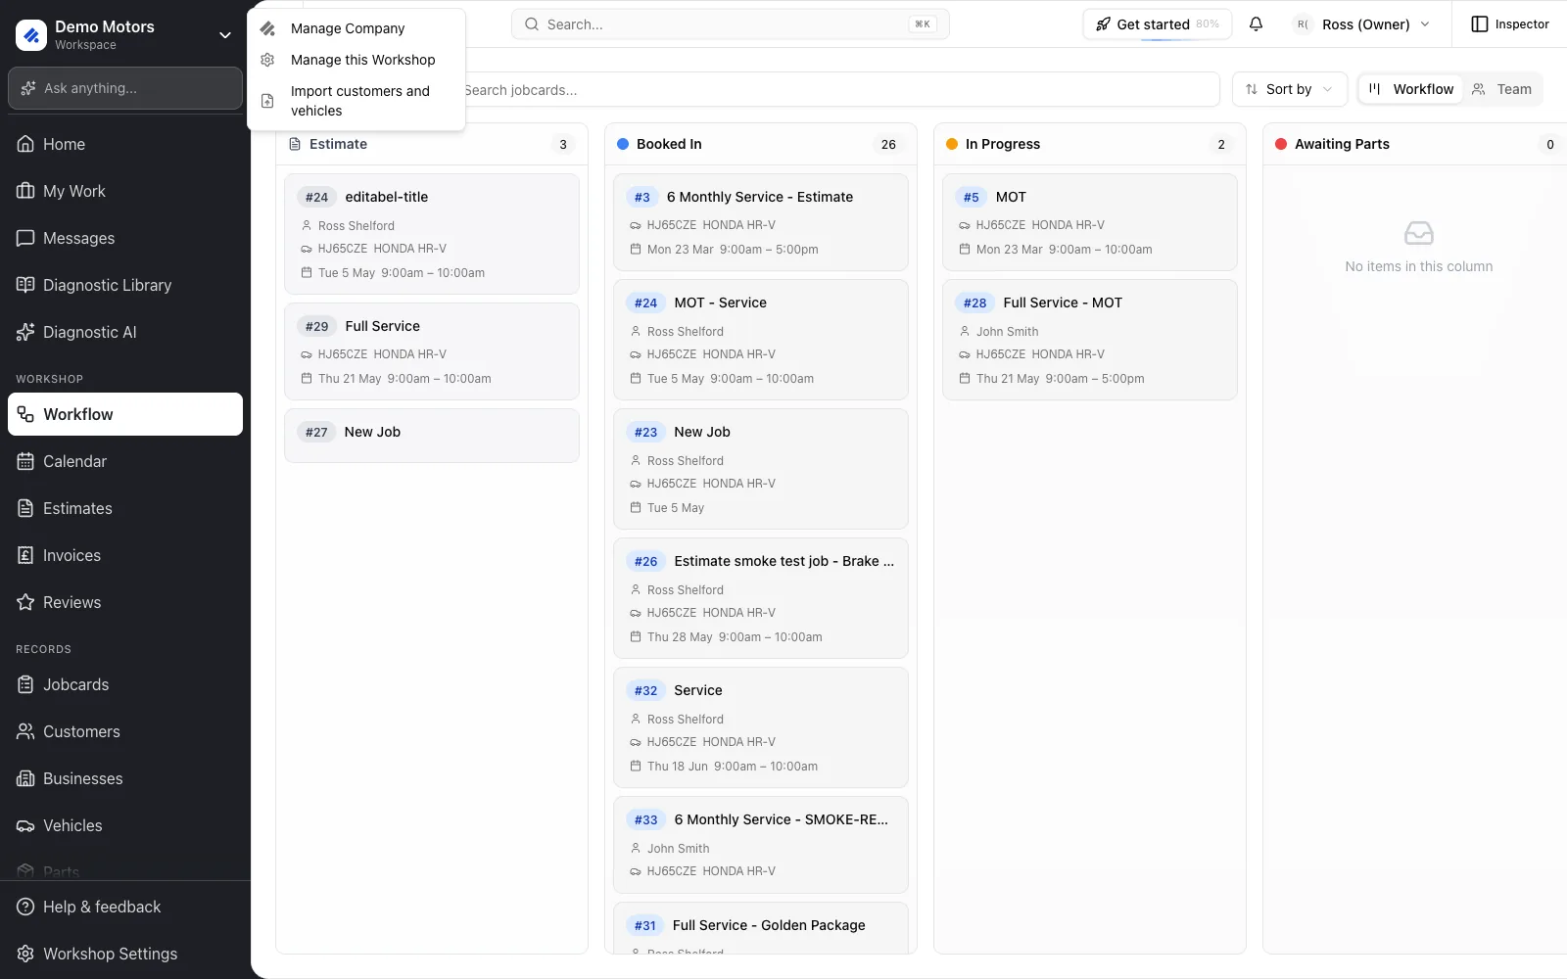Click the Calendar icon in sidebar

tap(25, 461)
